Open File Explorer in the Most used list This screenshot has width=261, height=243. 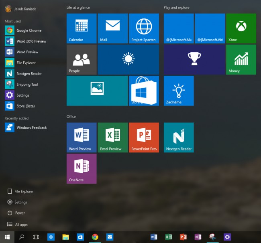[20, 63]
